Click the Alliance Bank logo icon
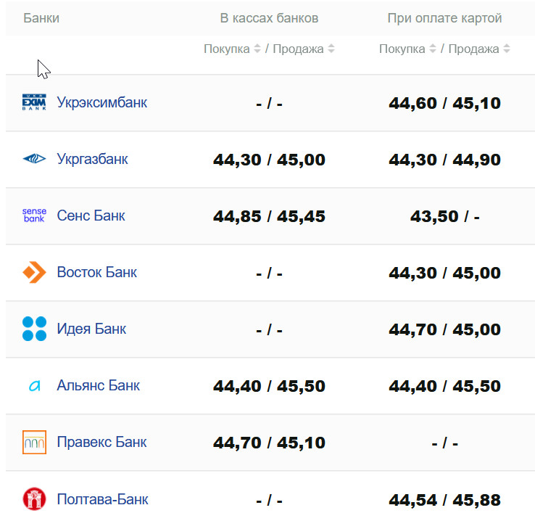 (x=34, y=386)
